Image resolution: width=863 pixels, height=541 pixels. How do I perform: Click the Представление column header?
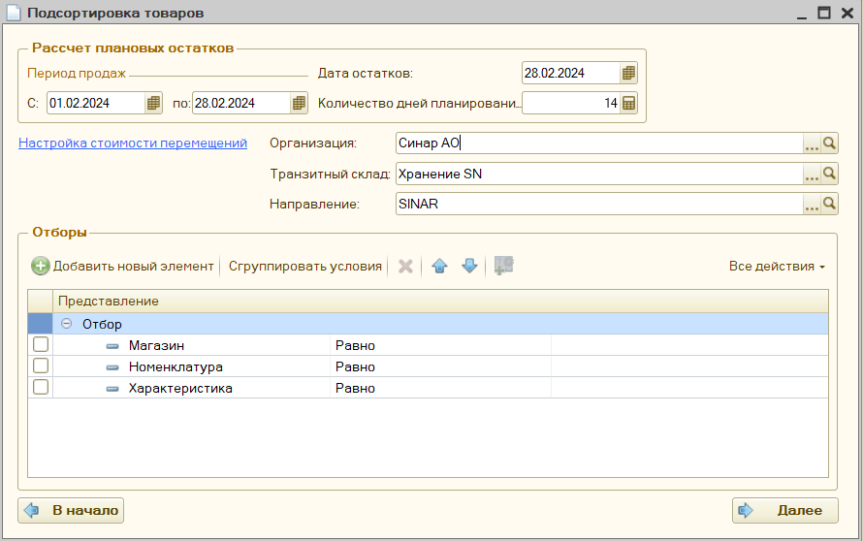(x=440, y=302)
